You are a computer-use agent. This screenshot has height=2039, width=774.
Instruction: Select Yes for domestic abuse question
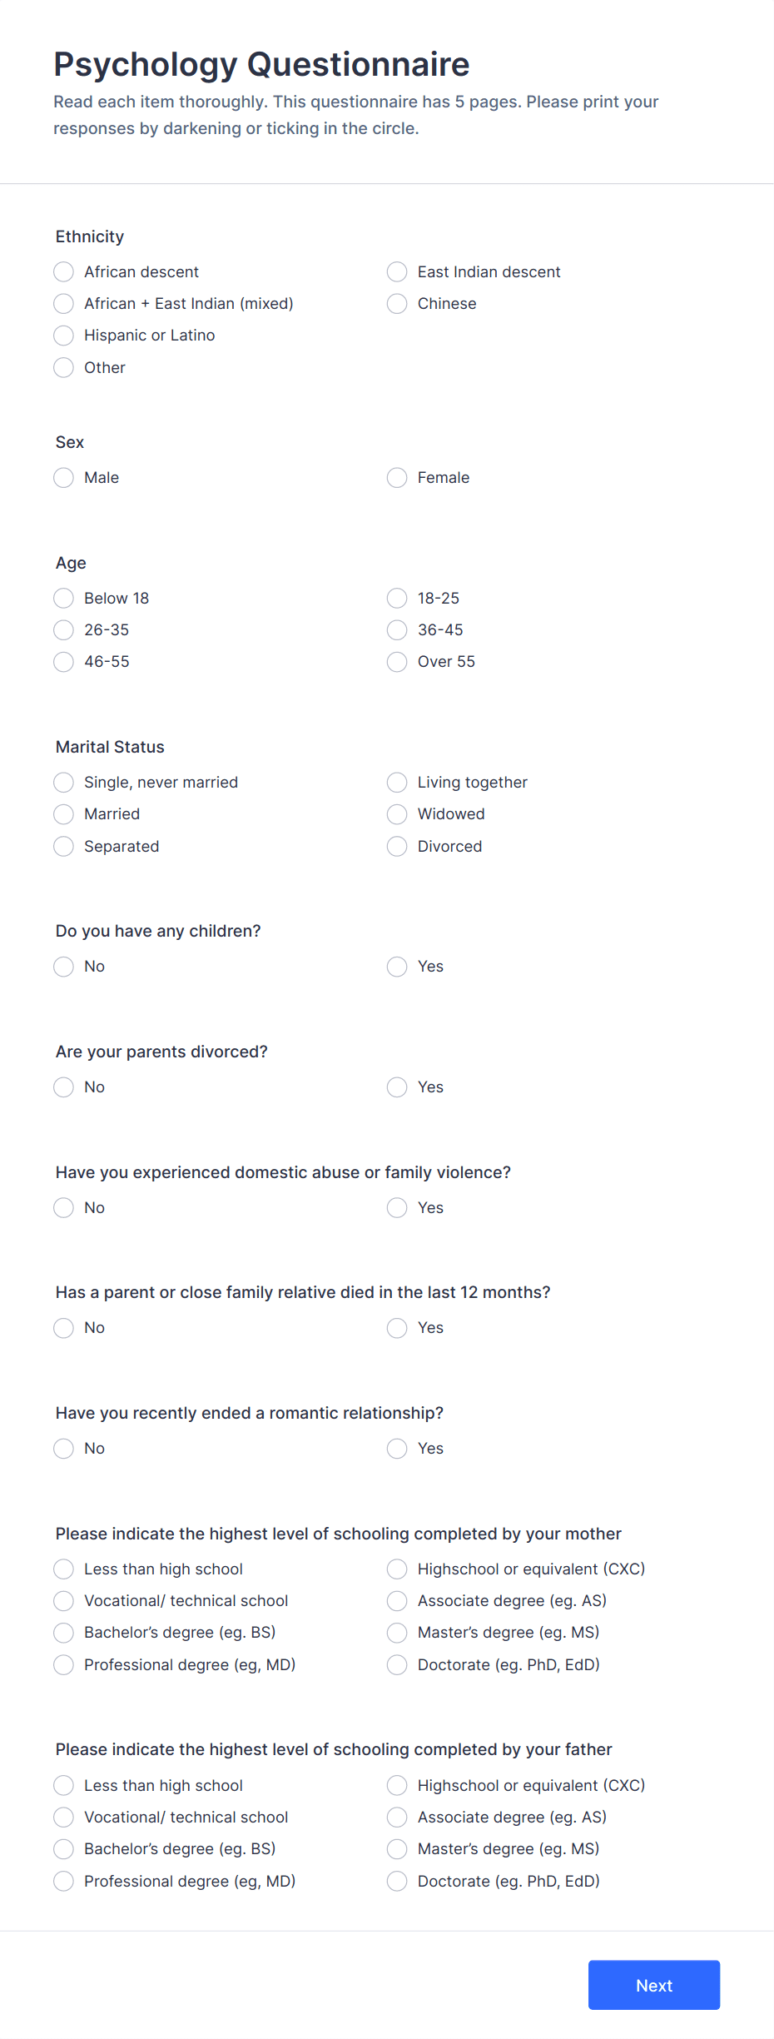coord(397,1207)
